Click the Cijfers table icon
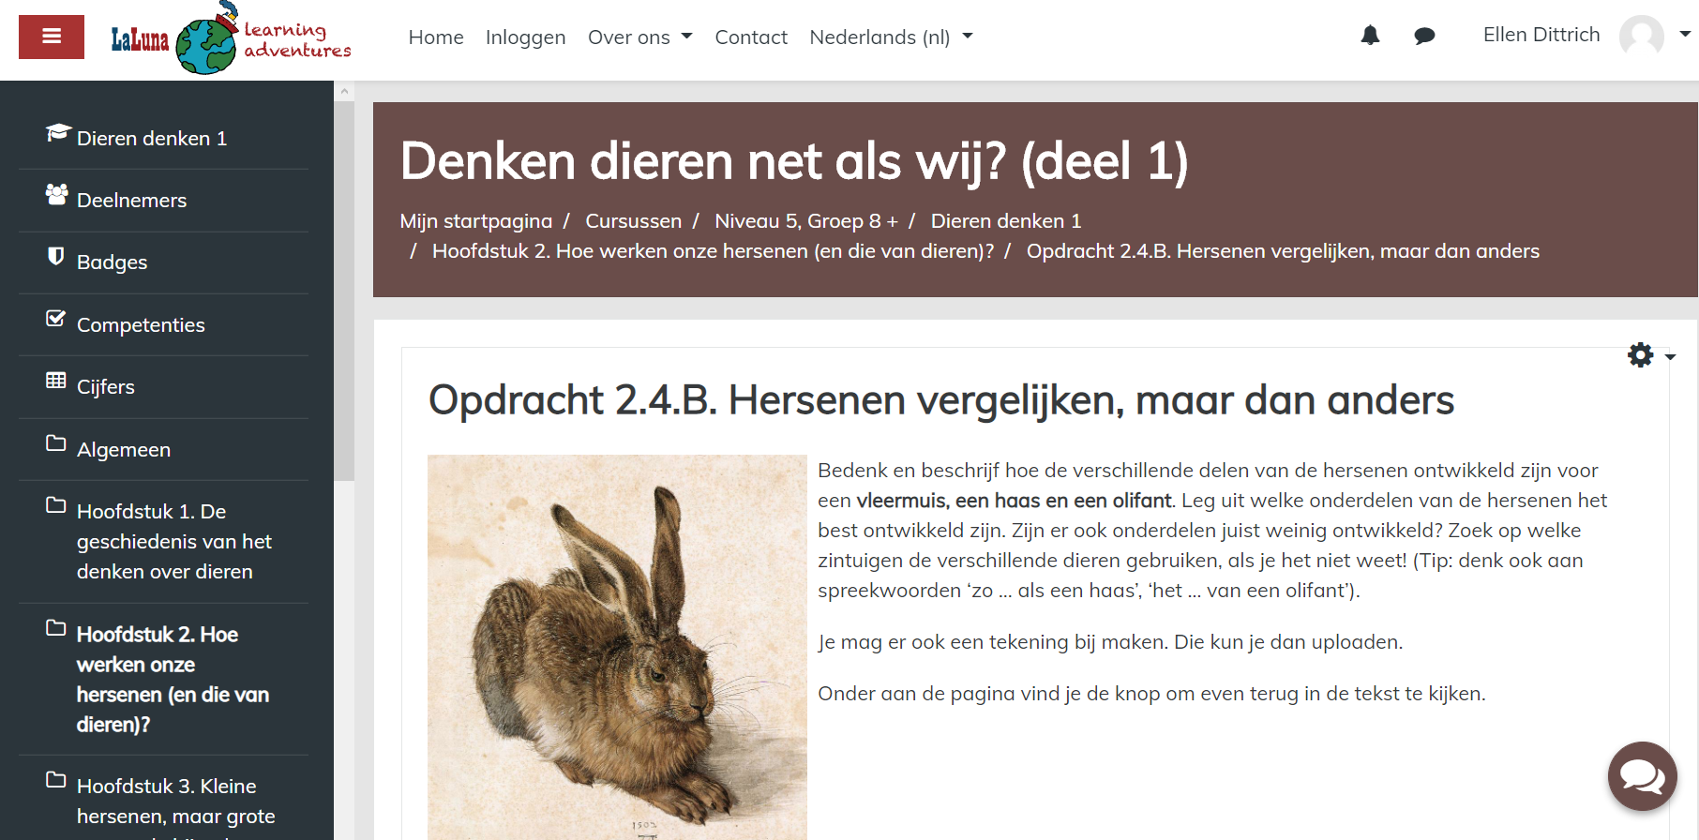This screenshot has height=840, width=1699. click(x=56, y=380)
